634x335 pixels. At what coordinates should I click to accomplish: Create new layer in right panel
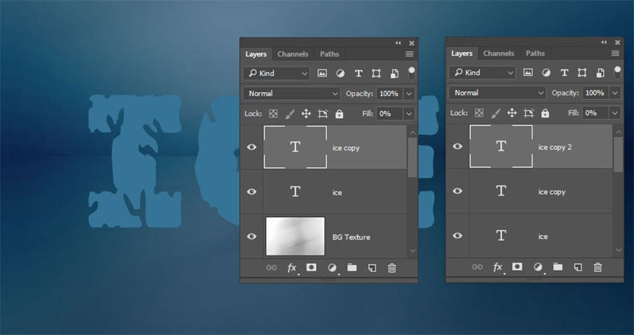point(577,267)
